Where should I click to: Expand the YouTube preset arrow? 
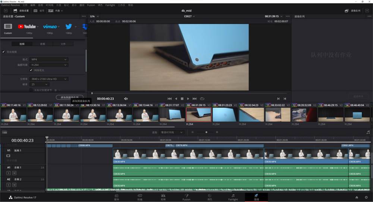[x=38, y=26]
